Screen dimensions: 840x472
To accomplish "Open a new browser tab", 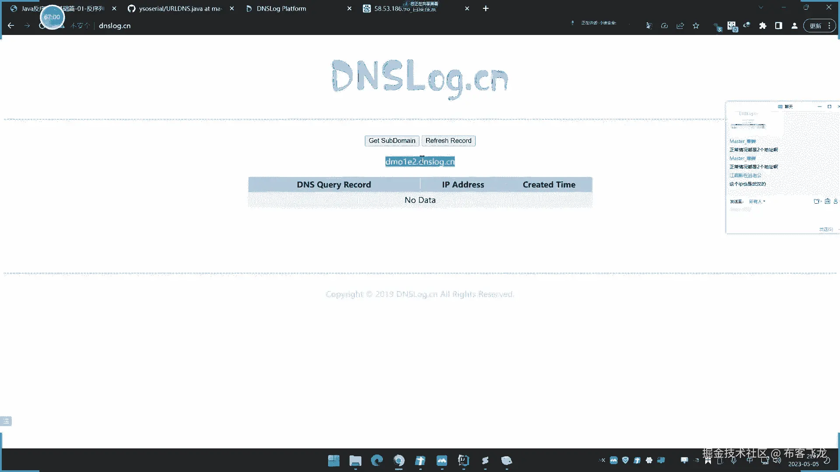I will pos(486,8).
